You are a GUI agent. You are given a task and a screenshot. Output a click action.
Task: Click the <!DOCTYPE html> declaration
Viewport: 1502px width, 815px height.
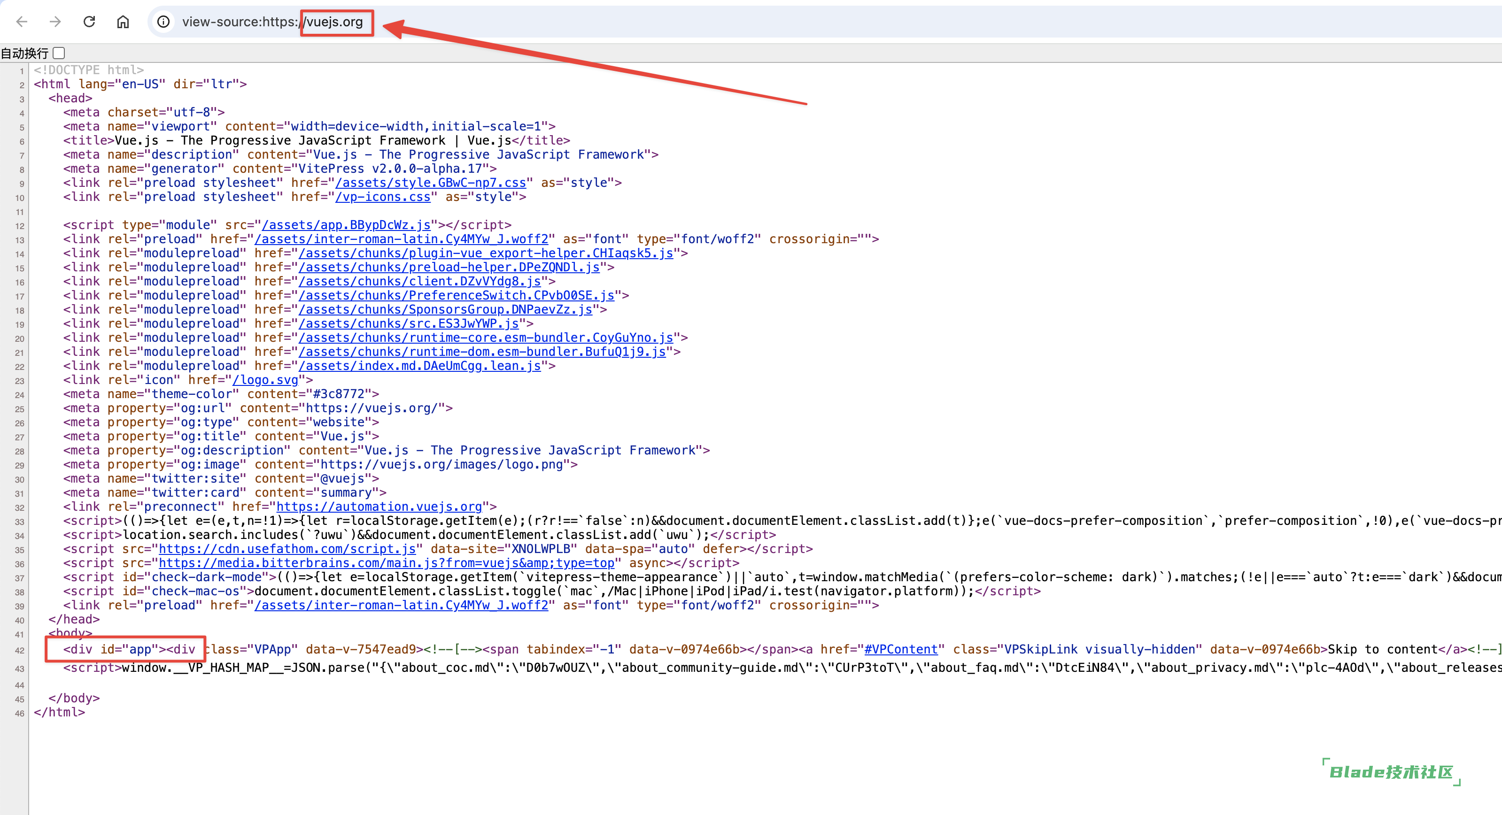[x=89, y=70]
